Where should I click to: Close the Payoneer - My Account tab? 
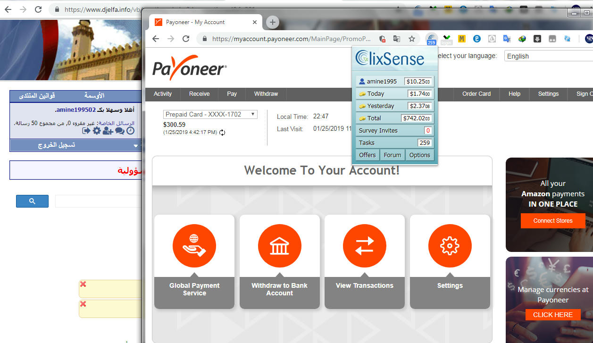coord(255,22)
